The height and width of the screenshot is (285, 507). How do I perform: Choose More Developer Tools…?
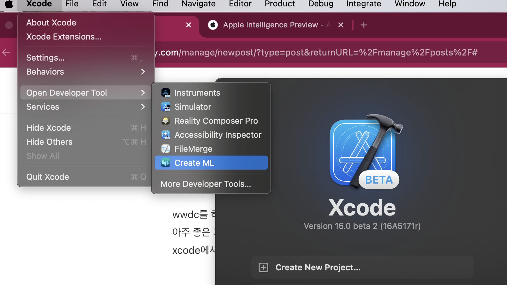211,184
